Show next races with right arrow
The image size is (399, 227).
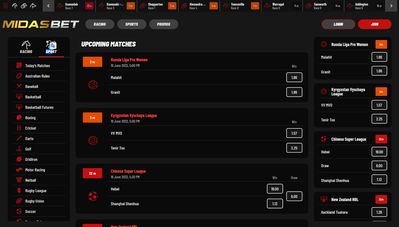coord(391,5)
